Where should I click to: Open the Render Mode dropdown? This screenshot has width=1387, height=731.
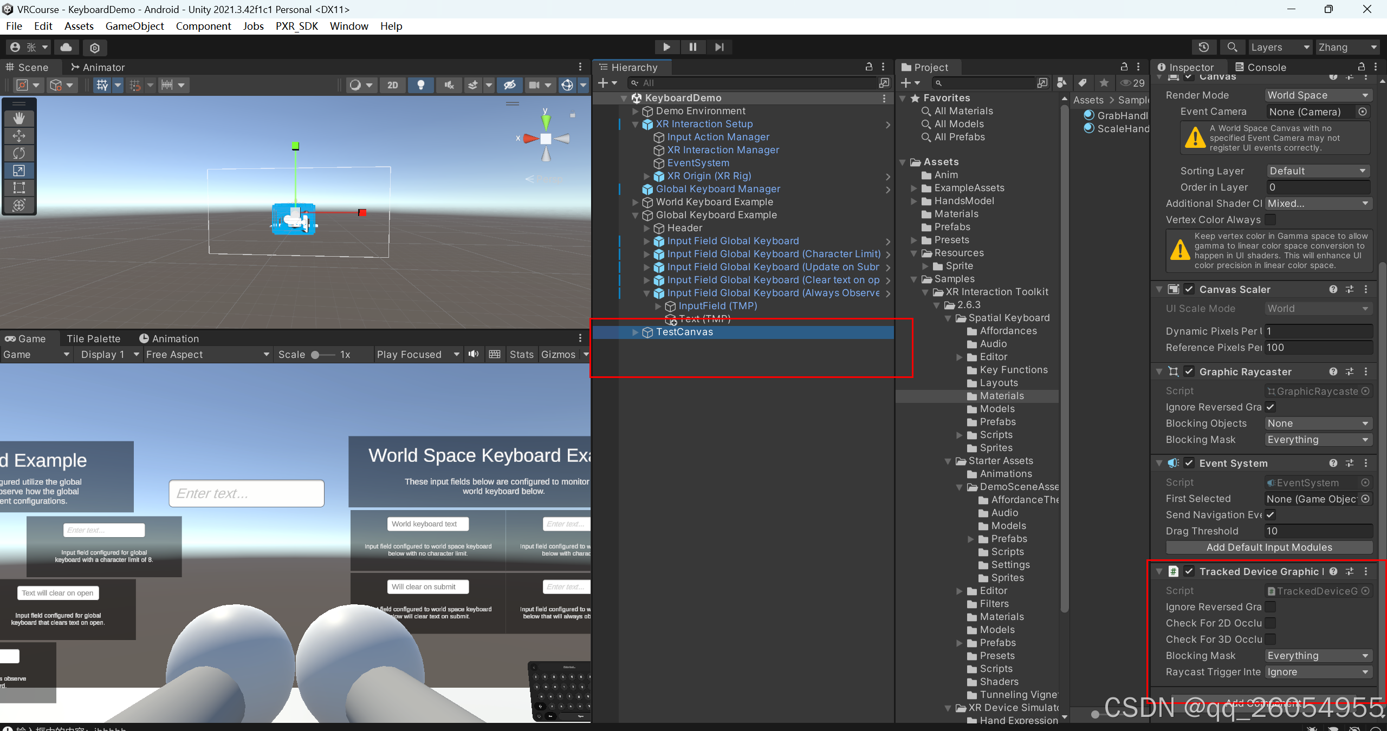coord(1318,95)
